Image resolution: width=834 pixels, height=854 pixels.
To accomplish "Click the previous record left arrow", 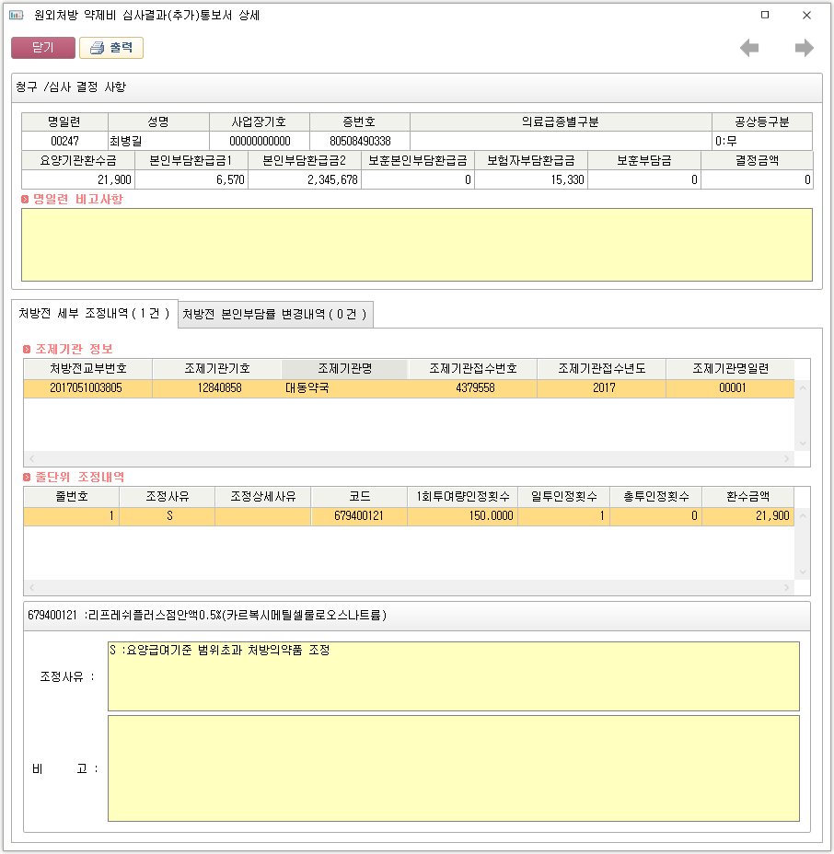I will pos(749,49).
